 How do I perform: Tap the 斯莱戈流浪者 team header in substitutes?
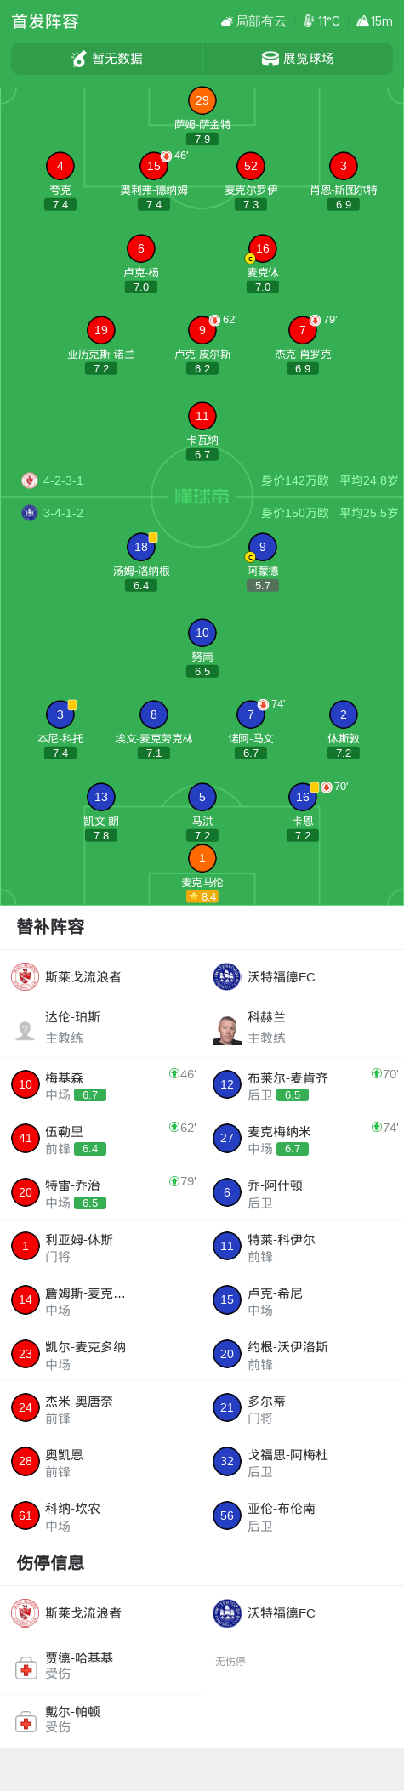point(100,976)
